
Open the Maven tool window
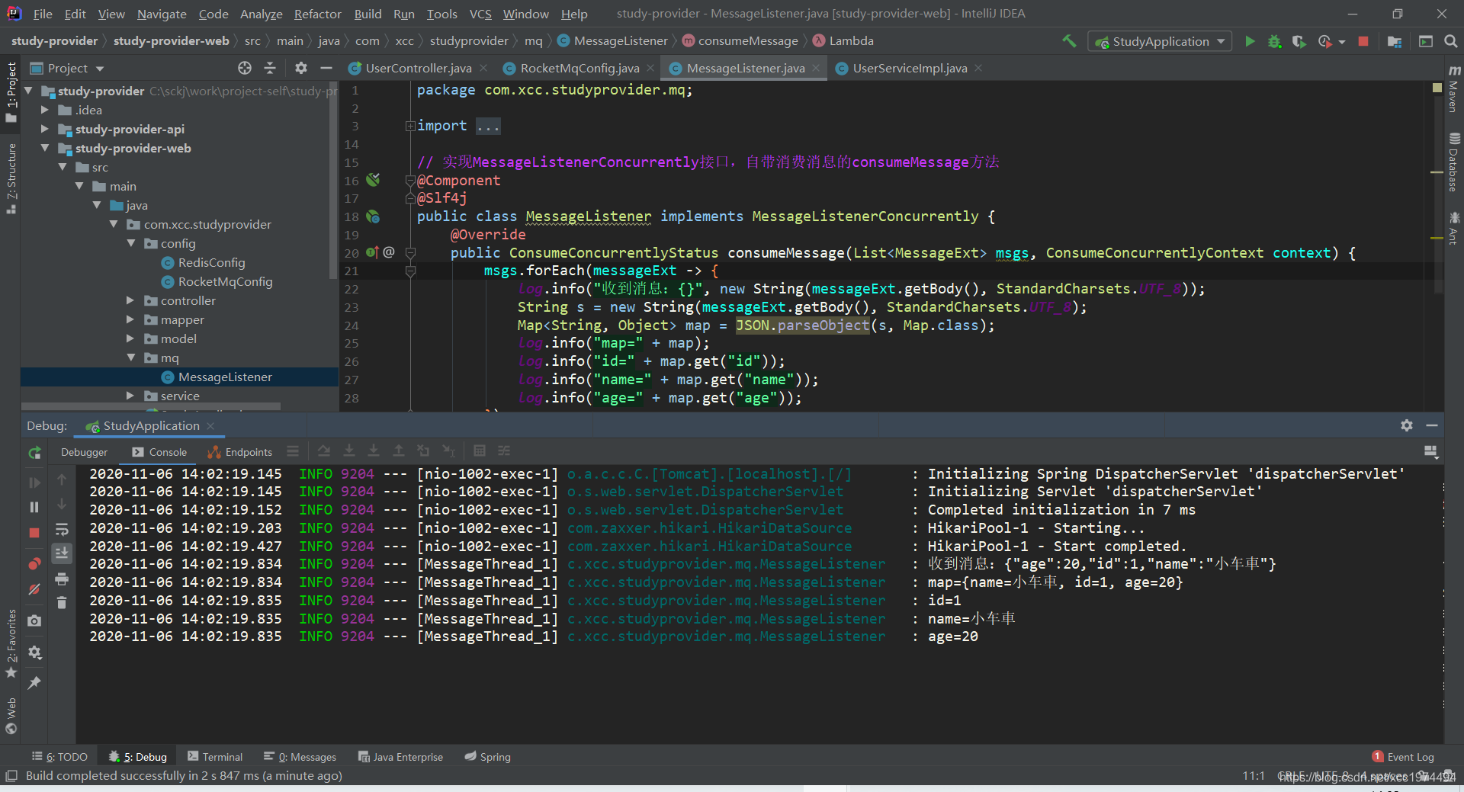coord(1454,90)
